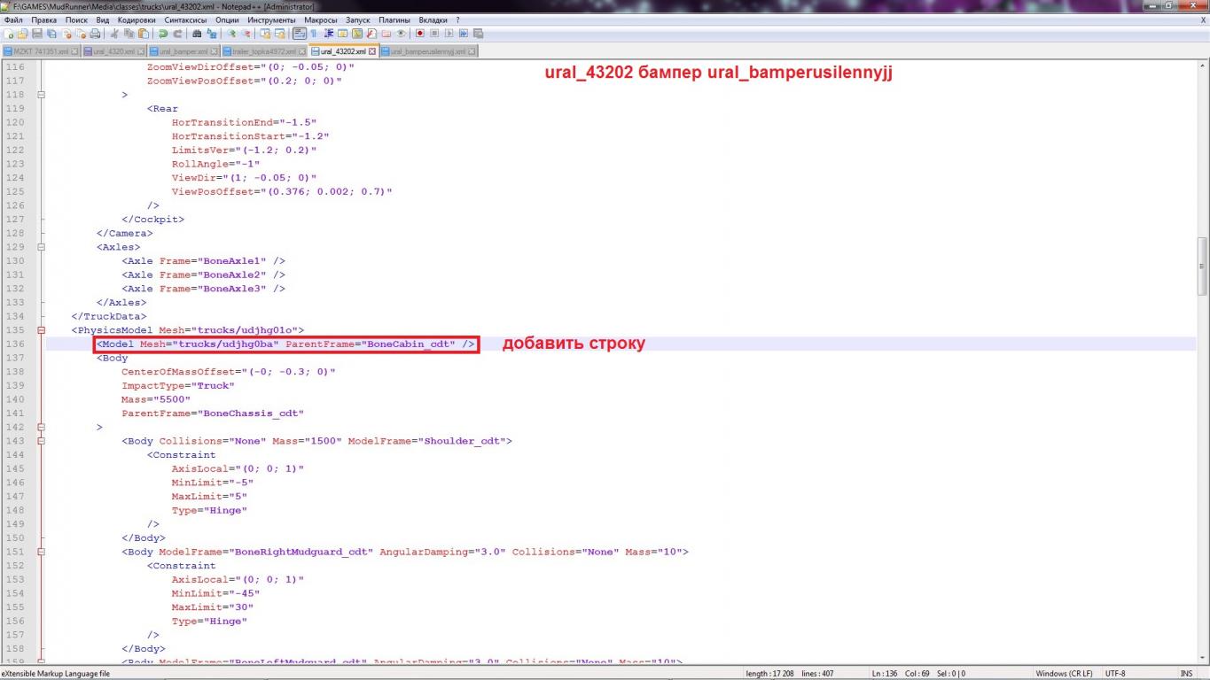Click the Show All Characters pilcrow icon
1210x680 pixels.
pyautogui.click(x=313, y=34)
